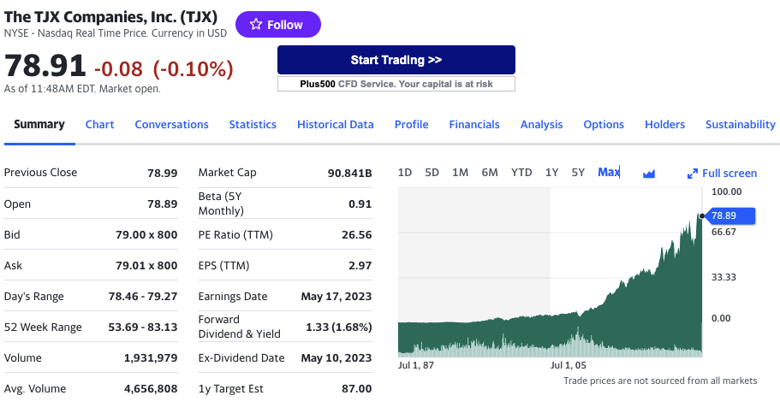780x413 pixels.
Task: Click the 33.33 y-axis label on chart
Action: click(723, 277)
